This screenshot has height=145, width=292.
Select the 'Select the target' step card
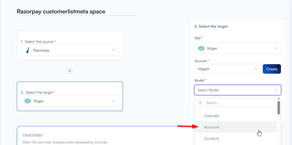tap(70, 87)
